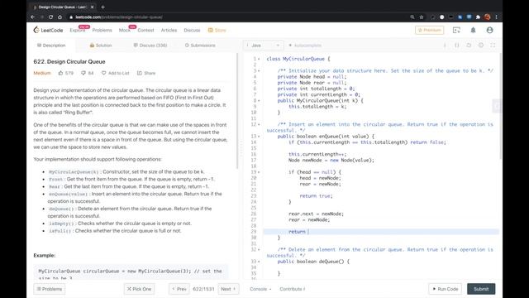Image resolution: width=529 pixels, height=298 pixels.
Task: Open the Submissions tab
Action: pos(200,46)
